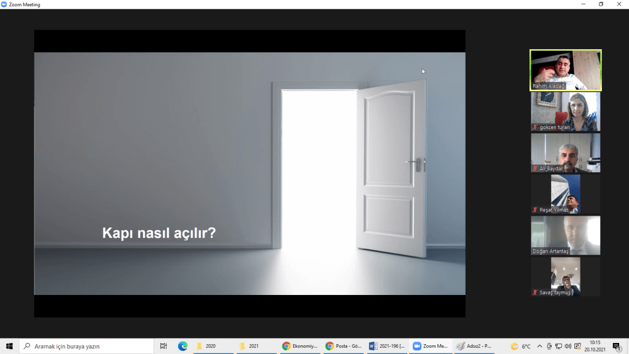This screenshot has width=629, height=354.
Task: Select gokcen turan's video tile
Action: coord(565,111)
